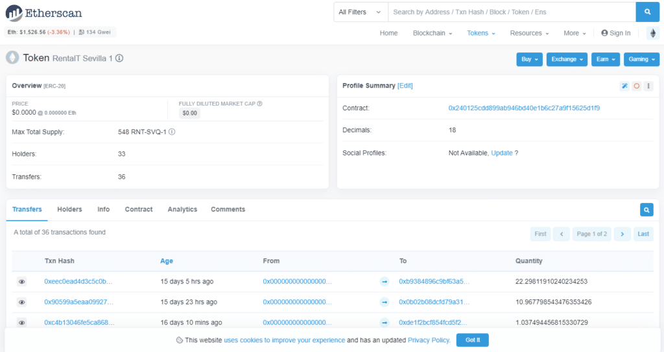Open the Earn dropdown button
664x352 pixels.
pos(606,59)
